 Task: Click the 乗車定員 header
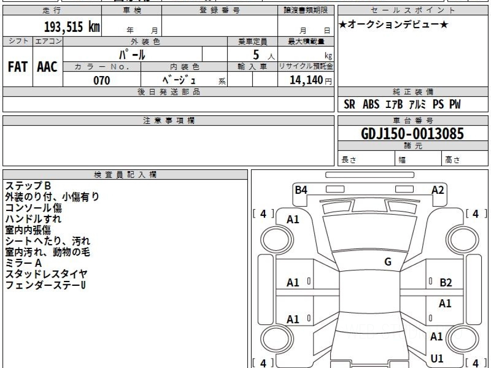tap(252, 41)
